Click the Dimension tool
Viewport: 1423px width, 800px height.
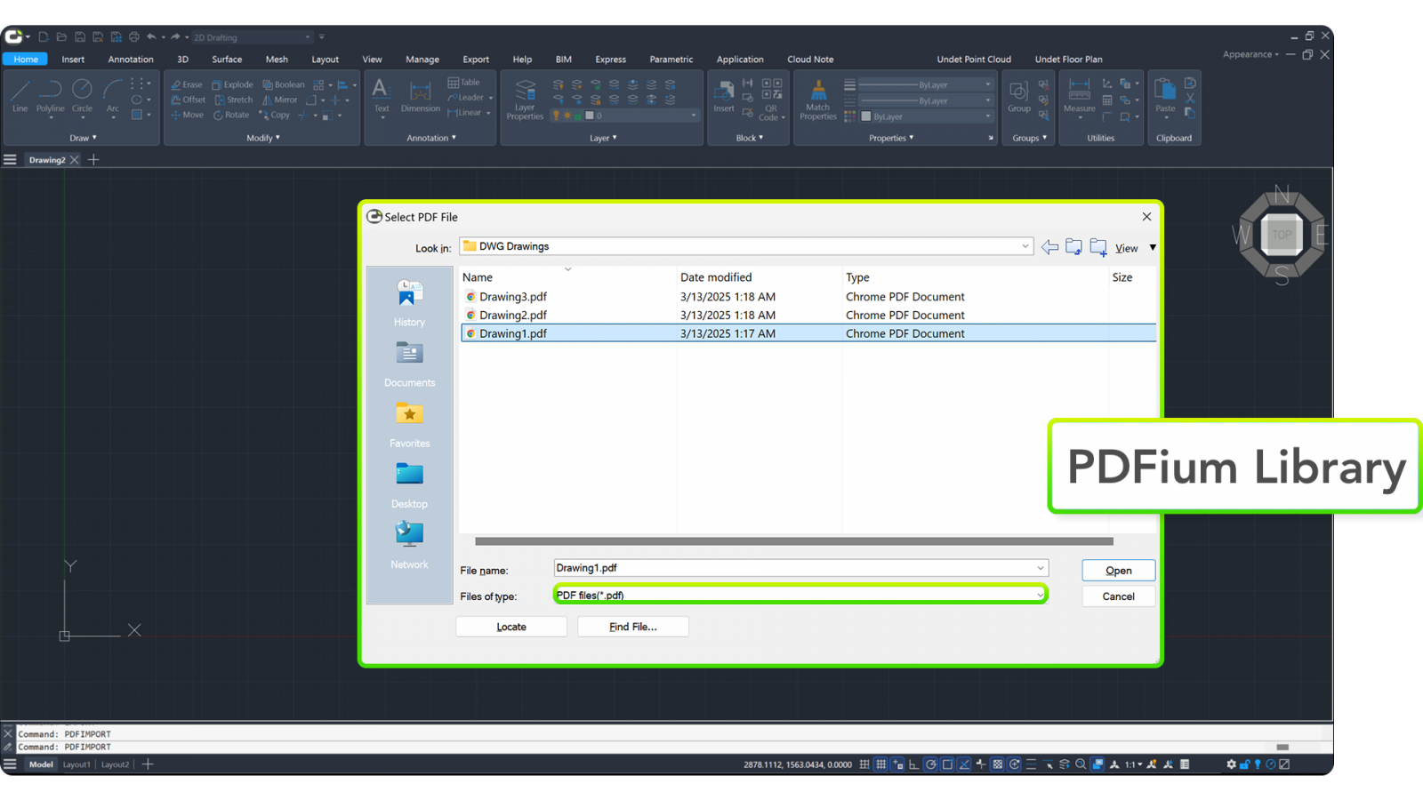click(420, 96)
